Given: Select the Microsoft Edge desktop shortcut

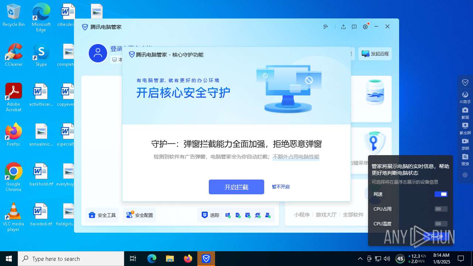Looking at the screenshot, I should [x=41, y=18].
